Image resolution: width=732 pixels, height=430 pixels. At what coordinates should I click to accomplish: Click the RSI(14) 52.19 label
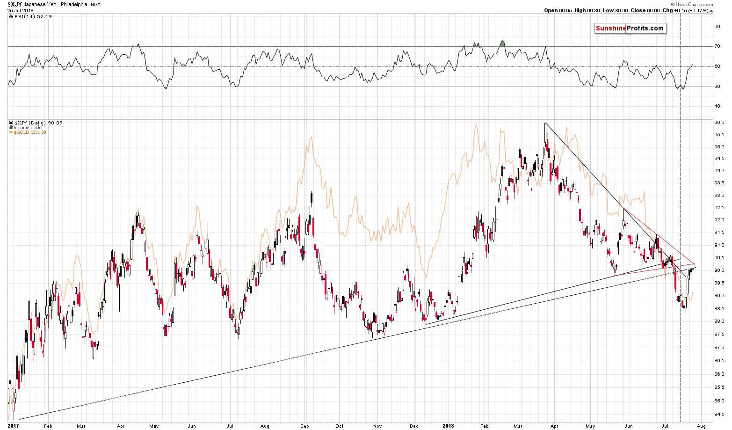[x=33, y=16]
